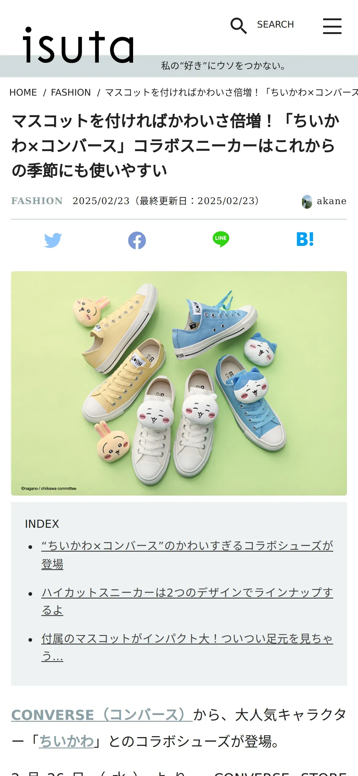Screen dimensions: 358x776
Task: Open the hamburger menu
Action: tap(332, 26)
